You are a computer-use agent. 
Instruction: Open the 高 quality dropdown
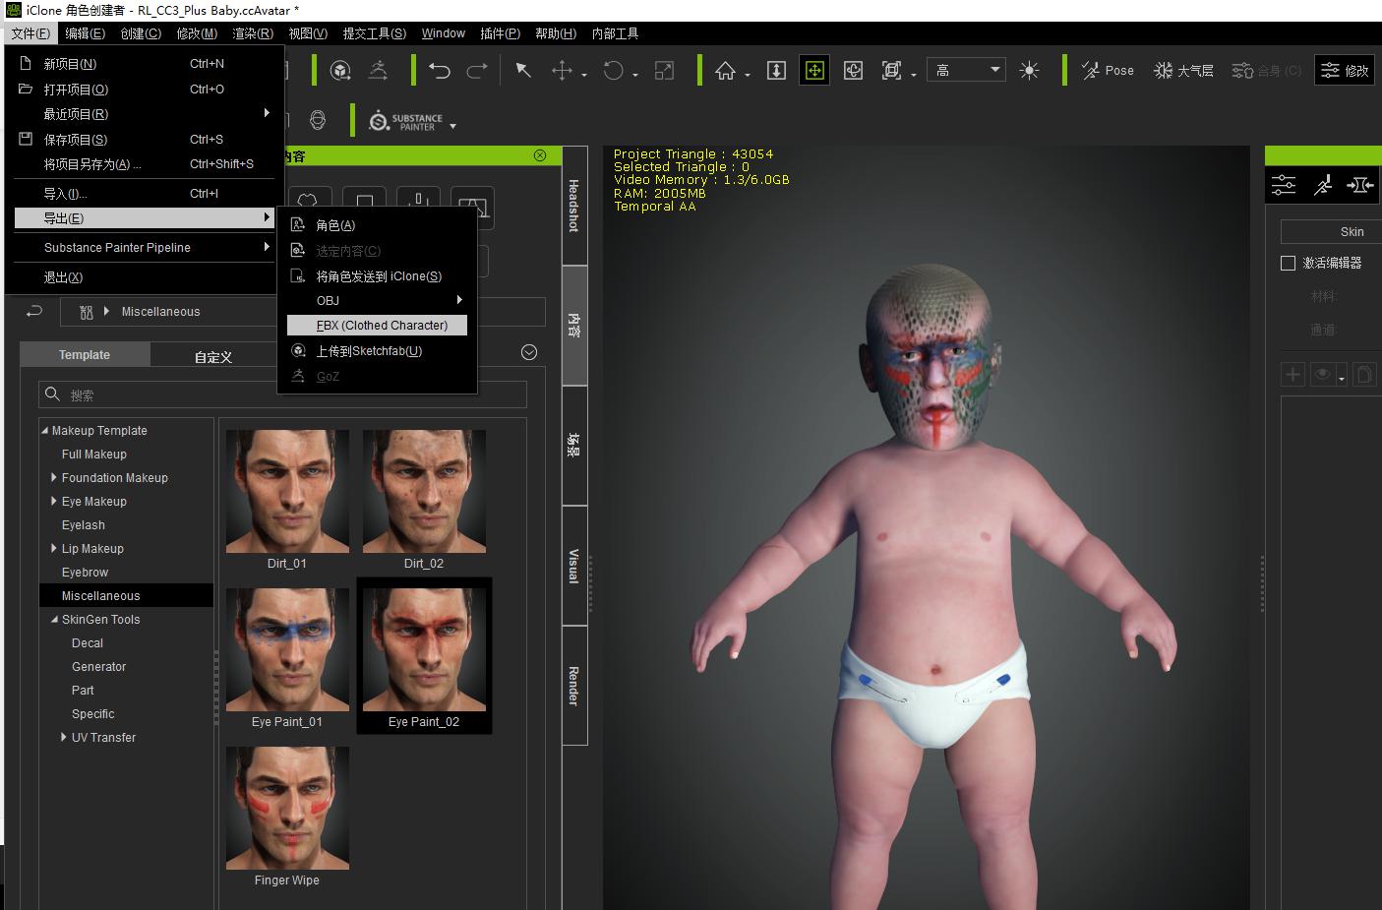click(x=966, y=70)
